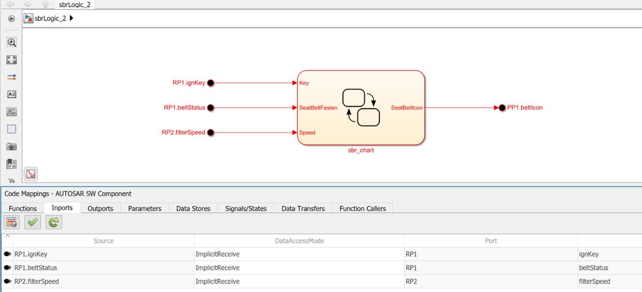Click the sbr_chart Stateflow block
This screenshot has height=292, width=642.
[x=361, y=107]
